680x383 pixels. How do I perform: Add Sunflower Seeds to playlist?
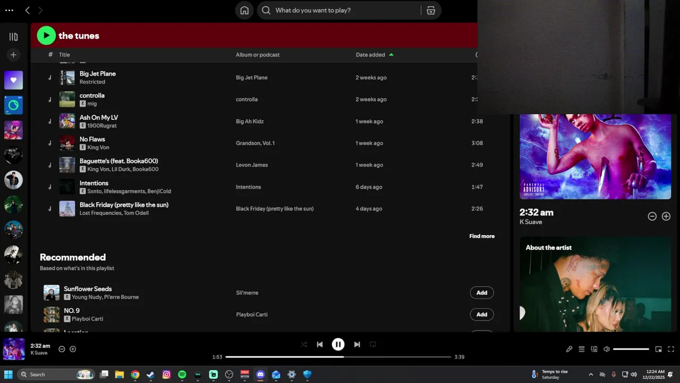pos(482,293)
